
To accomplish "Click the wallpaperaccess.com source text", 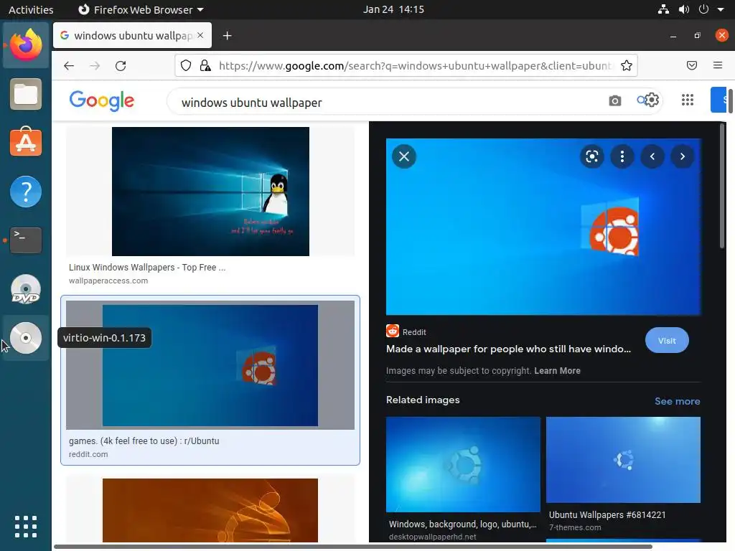I will (108, 281).
